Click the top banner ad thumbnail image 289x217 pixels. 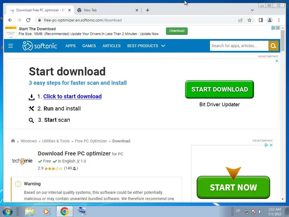click(11, 32)
